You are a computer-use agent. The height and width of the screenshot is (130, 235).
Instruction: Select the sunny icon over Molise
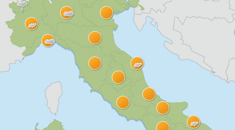click(163, 108)
